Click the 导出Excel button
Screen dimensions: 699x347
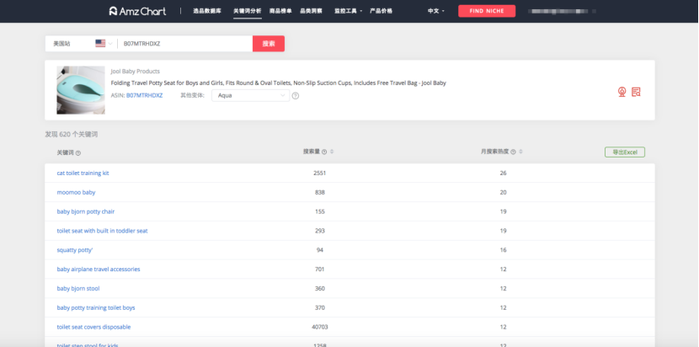click(625, 152)
